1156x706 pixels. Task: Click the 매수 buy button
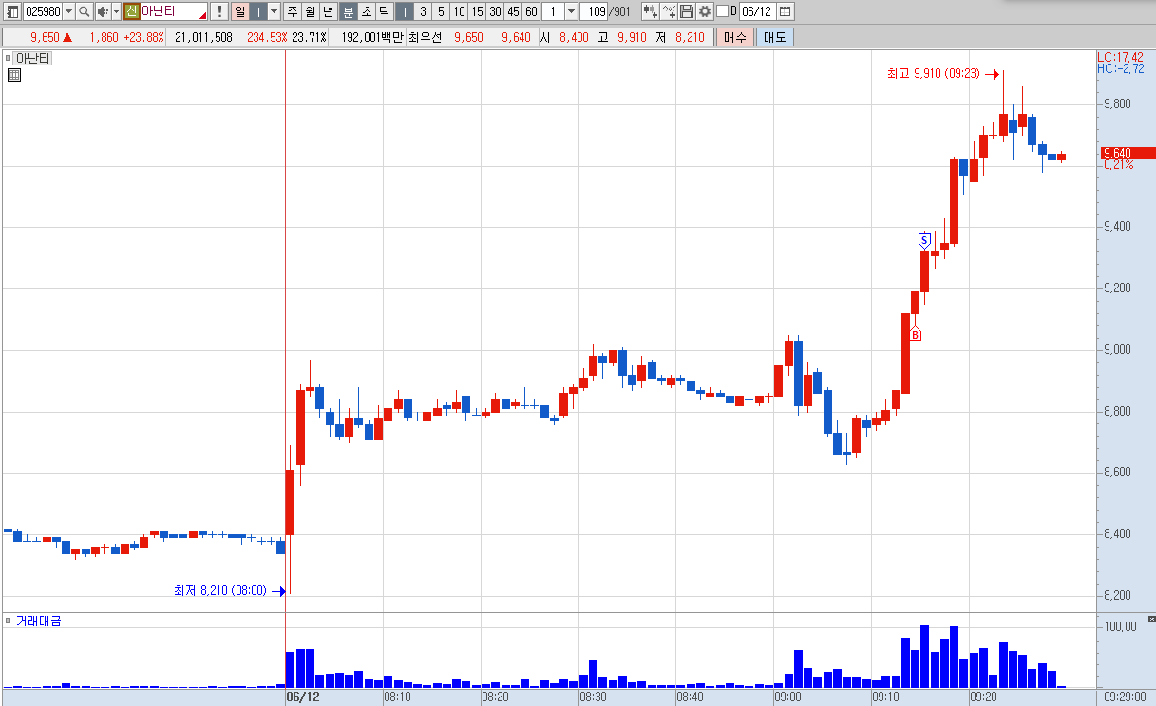[x=735, y=37]
